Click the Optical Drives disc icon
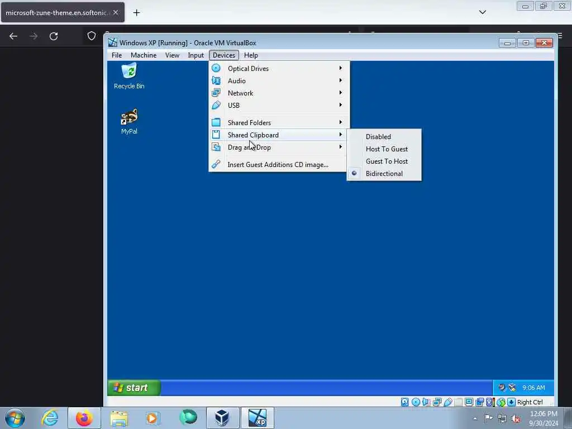Screen dimensions: 572x429 216,68
